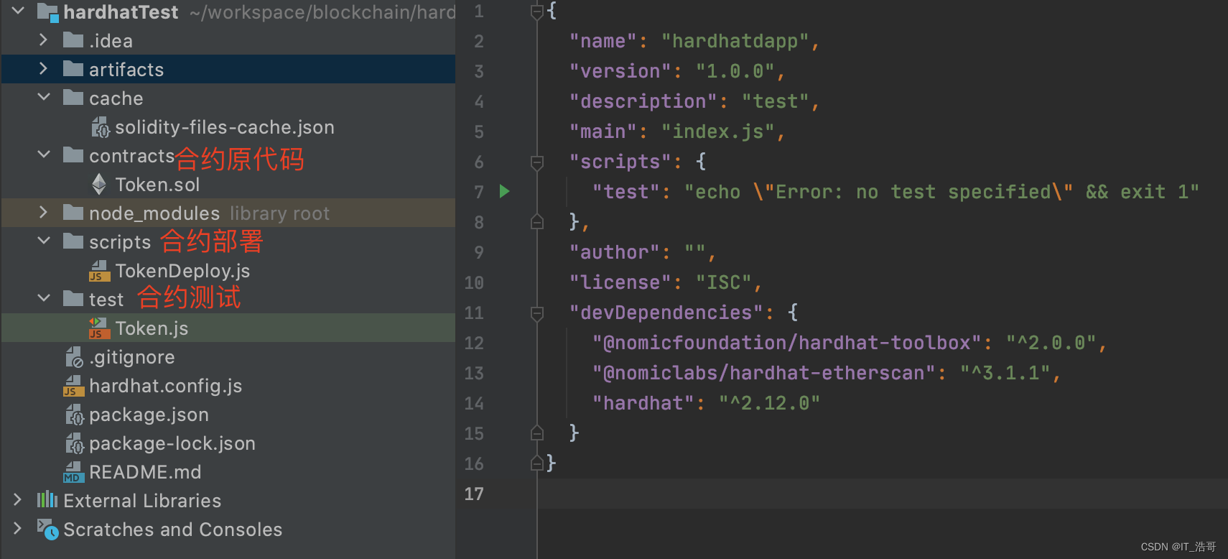1228x559 pixels.
Task: Click the "author" key on line 9
Action: (614, 252)
